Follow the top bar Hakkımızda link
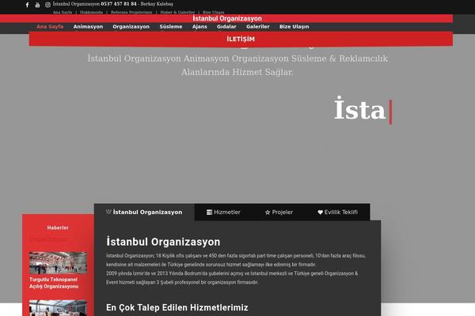Viewport: 475px width, 316px height. pyautogui.click(x=92, y=13)
